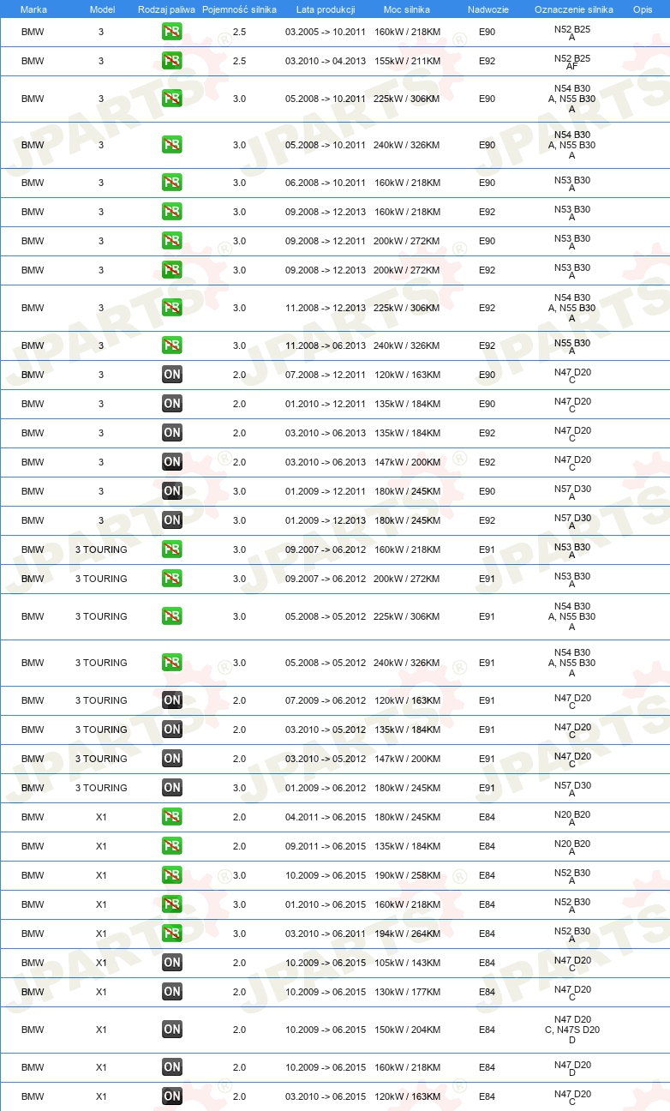Click the ON icon in the 01.2009 -> 12.2013 row

click(x=172, y=520)
